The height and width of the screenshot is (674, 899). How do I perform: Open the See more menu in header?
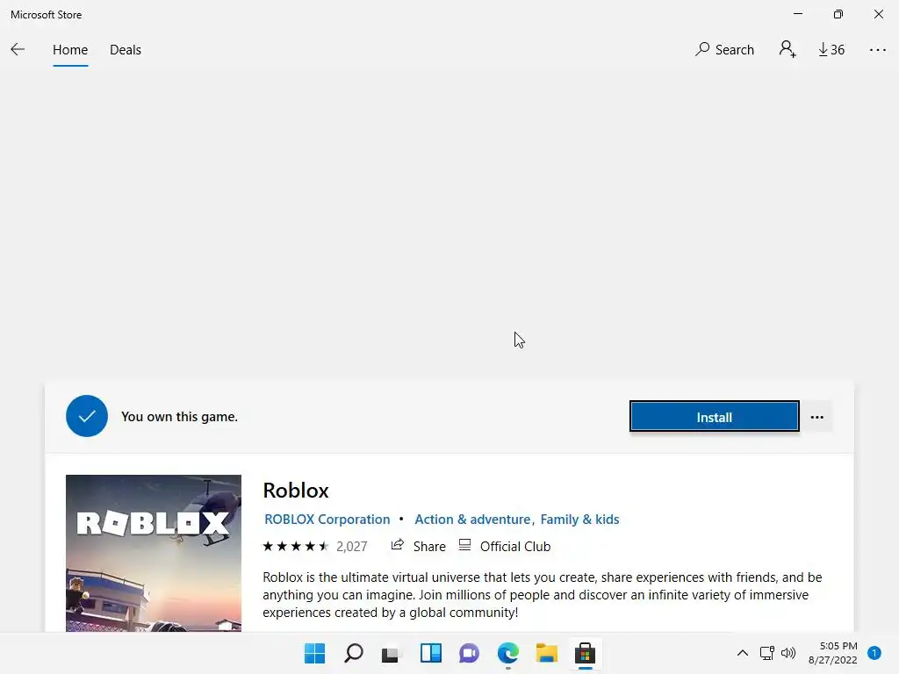tap(877, 50)
